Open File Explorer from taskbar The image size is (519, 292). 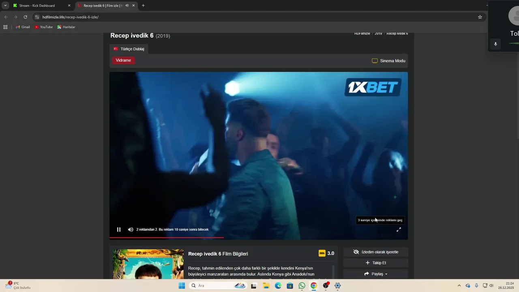pos(266,286)
